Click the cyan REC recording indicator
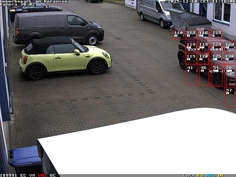The height and width of the screenshot is (177, 236). pos(211,175)
